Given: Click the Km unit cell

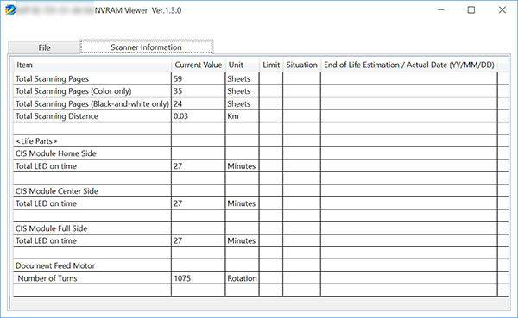Looking at the screenshot, I should tap(233, 116).
